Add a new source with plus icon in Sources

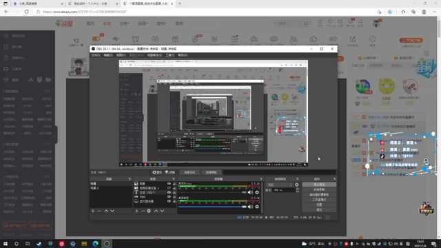click(136, 211)
